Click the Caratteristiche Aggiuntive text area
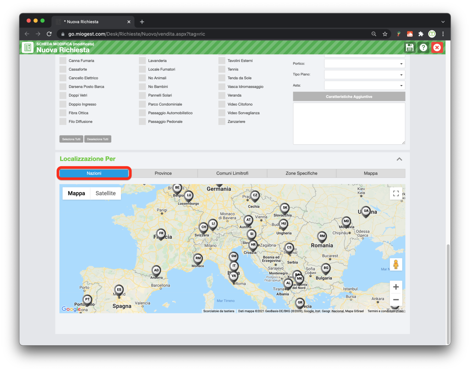Image resolution: width=470 pixels, height=371 pixels. (349, 124)
